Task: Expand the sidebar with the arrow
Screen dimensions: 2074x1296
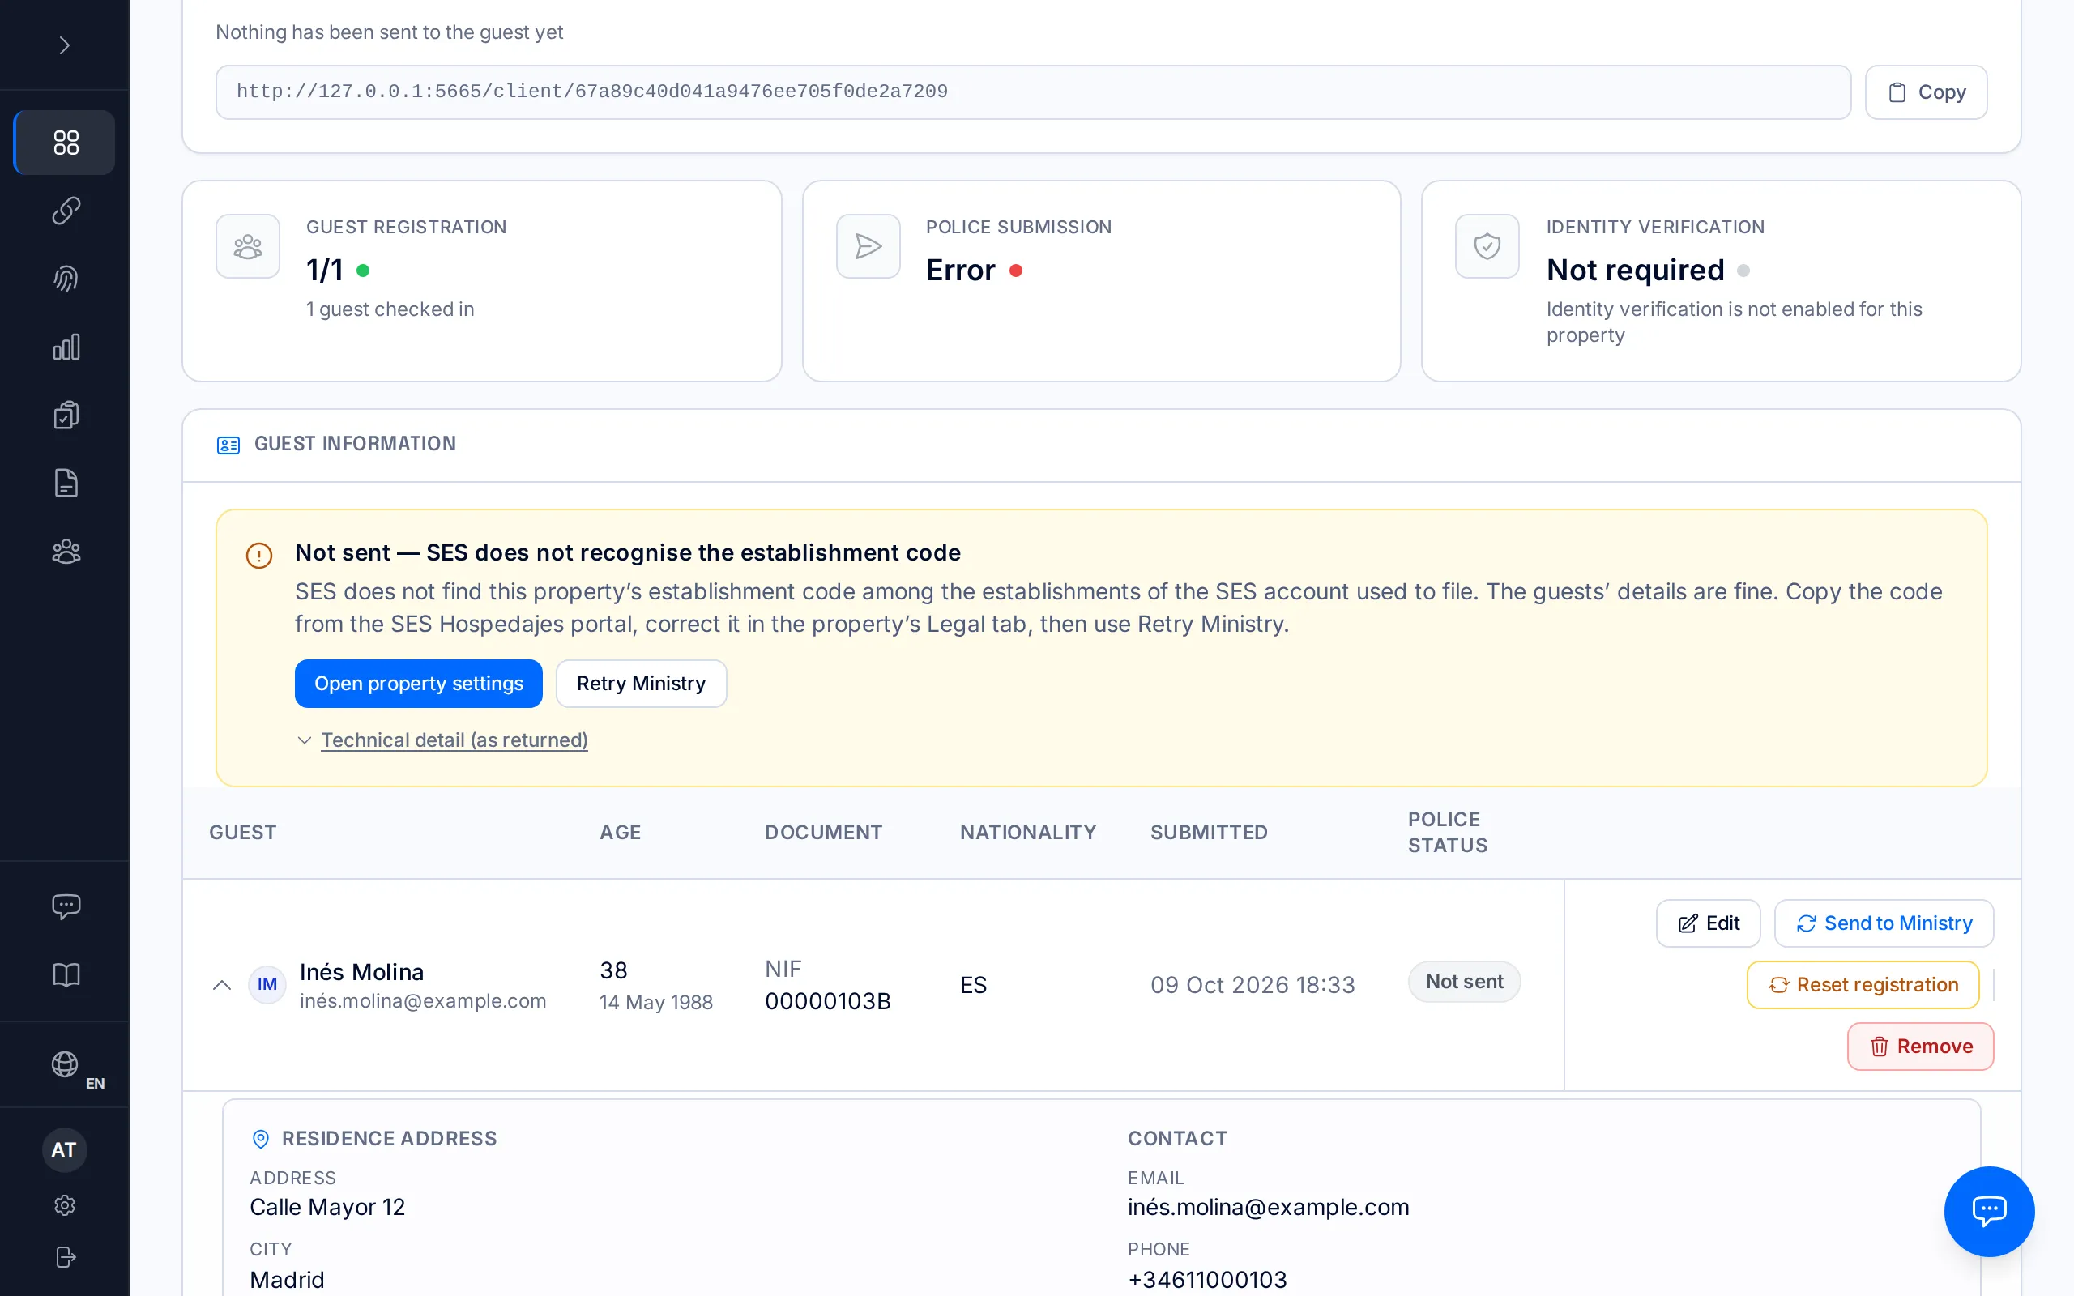Action: [64, 45]
